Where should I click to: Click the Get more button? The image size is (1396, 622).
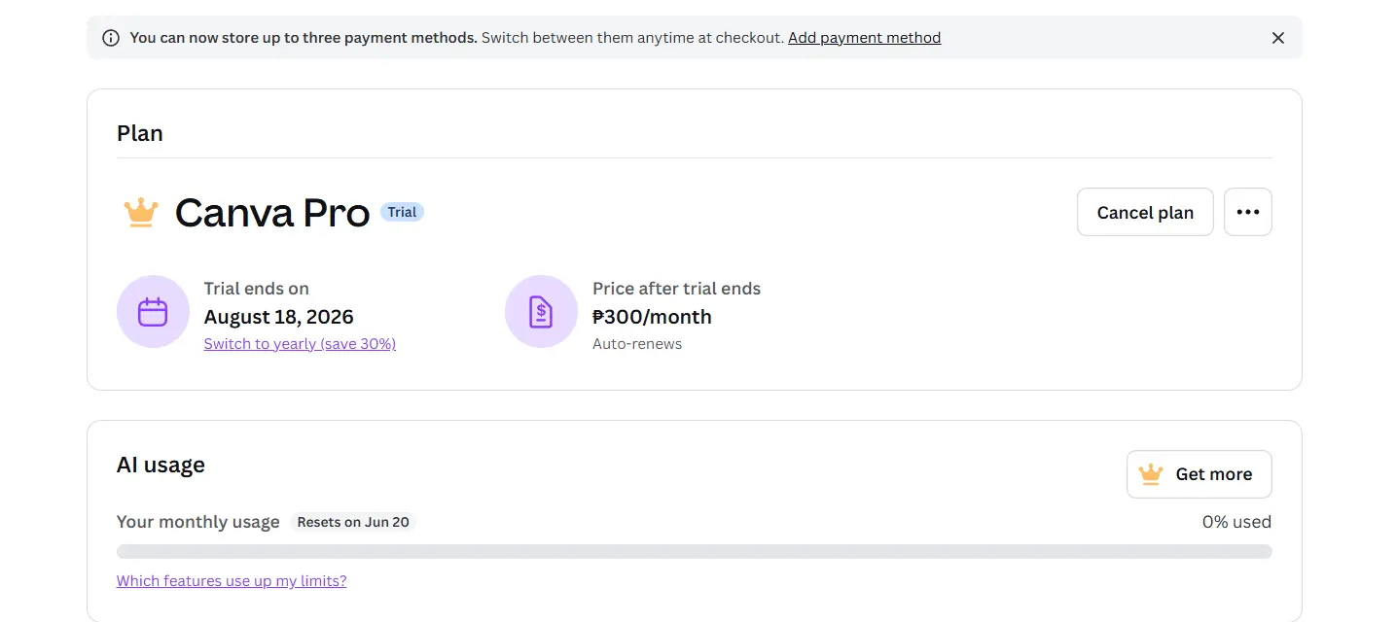[1199, 474]
